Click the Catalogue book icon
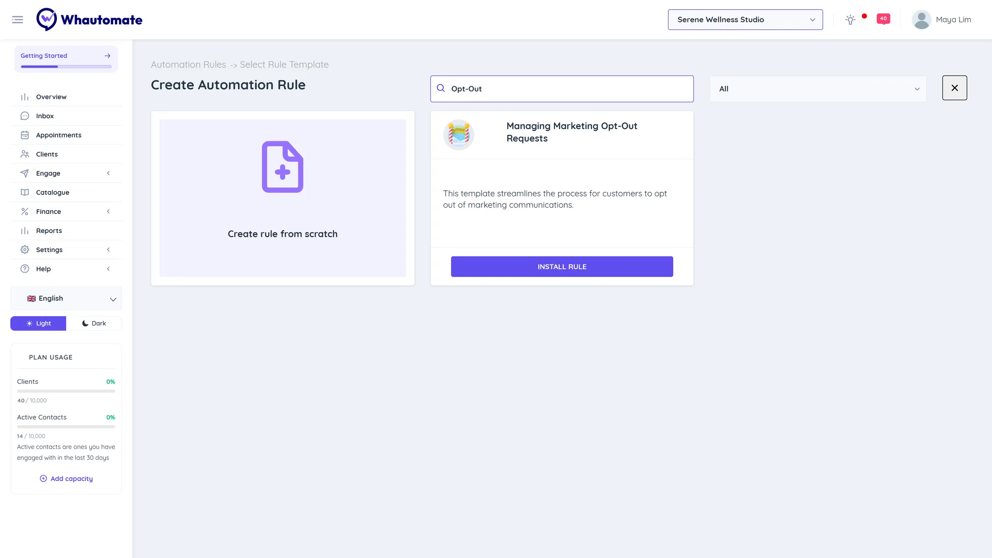Viewport: 992px width, 558px height. pos(25,192)
